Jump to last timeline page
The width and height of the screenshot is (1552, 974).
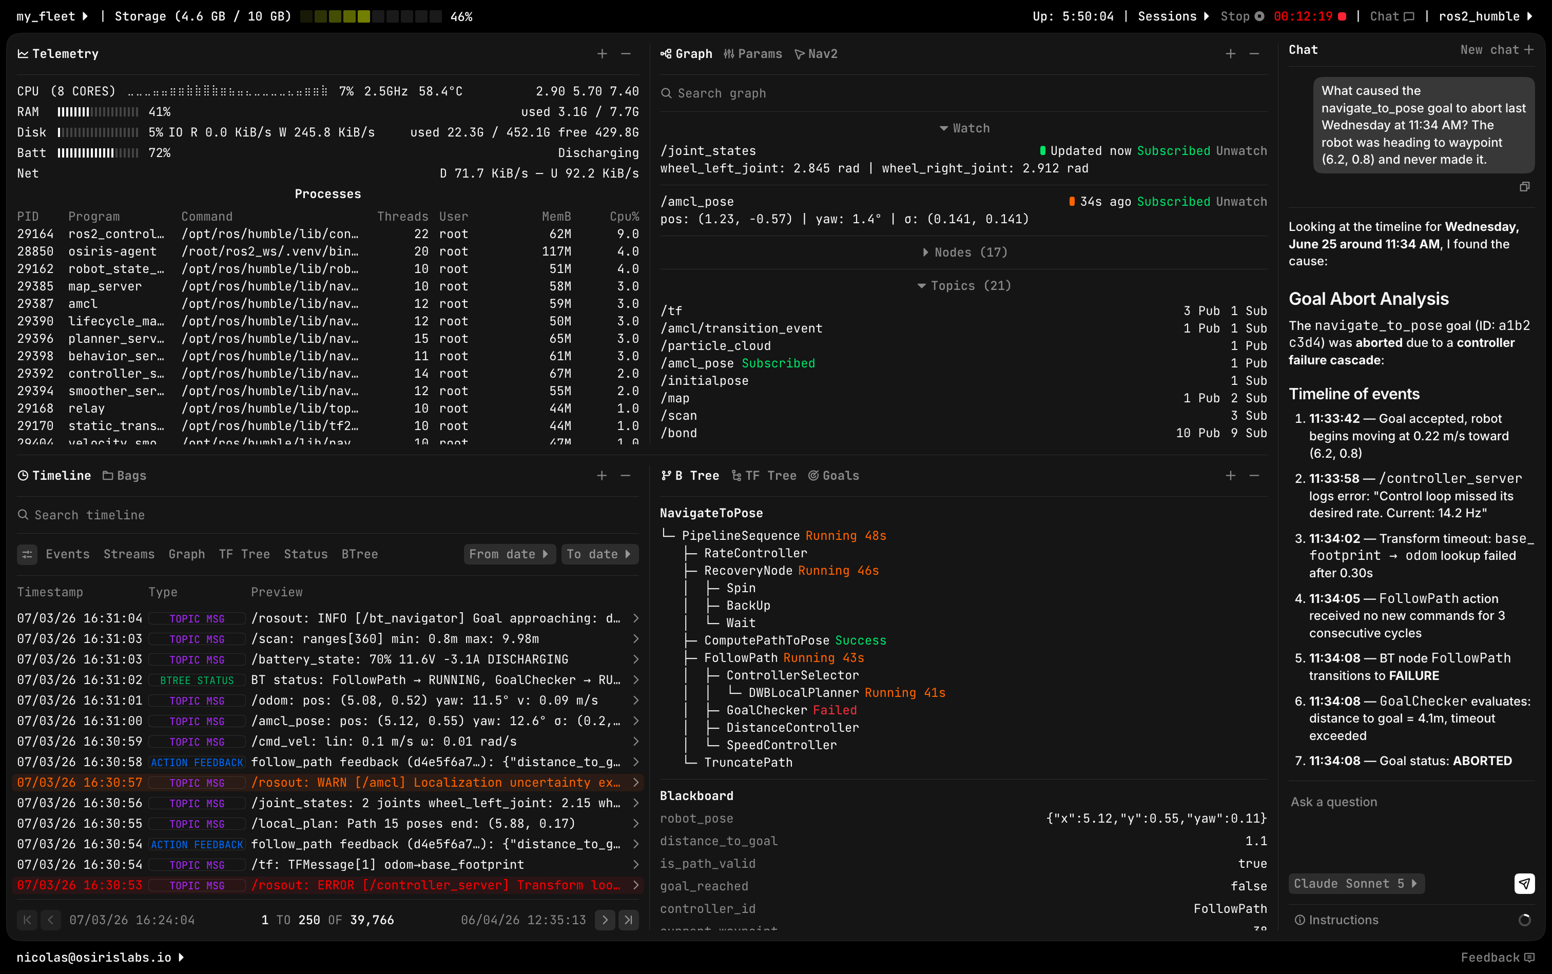click(628, 920)
